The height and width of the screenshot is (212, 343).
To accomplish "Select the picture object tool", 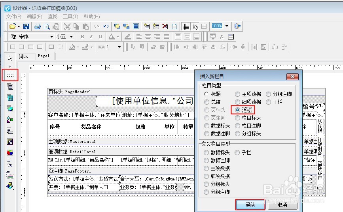I will [x=10, y=109].
